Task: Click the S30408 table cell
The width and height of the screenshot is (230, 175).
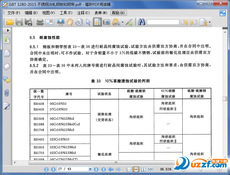Action: [x=39, y=104]
